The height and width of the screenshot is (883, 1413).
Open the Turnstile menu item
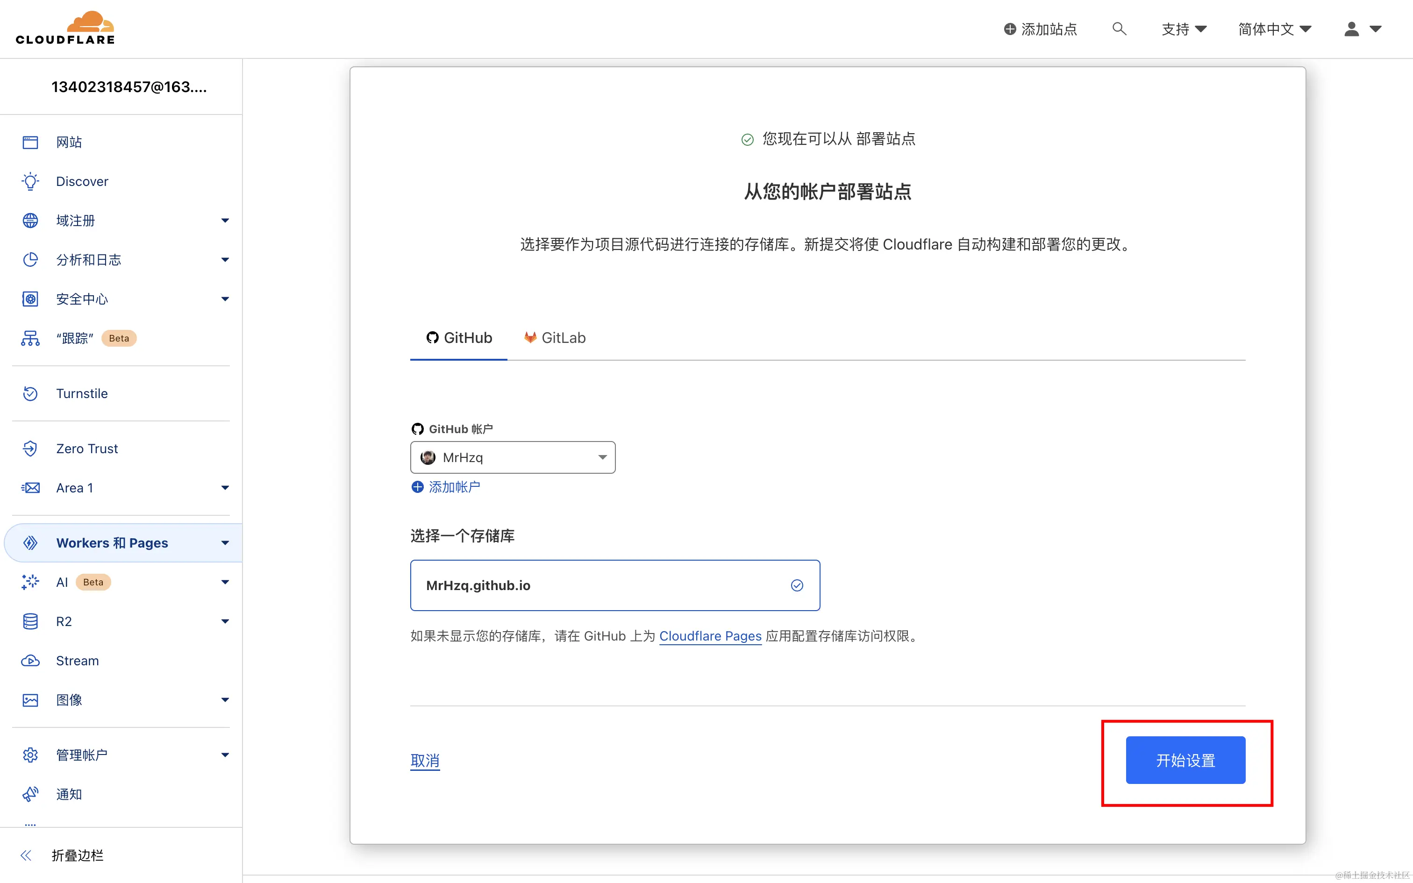[82, 393]
